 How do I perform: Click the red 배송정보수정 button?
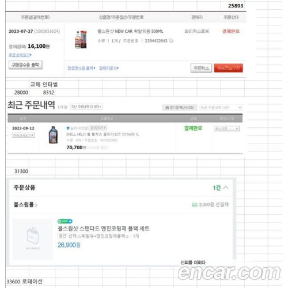(x=228, y=68)
